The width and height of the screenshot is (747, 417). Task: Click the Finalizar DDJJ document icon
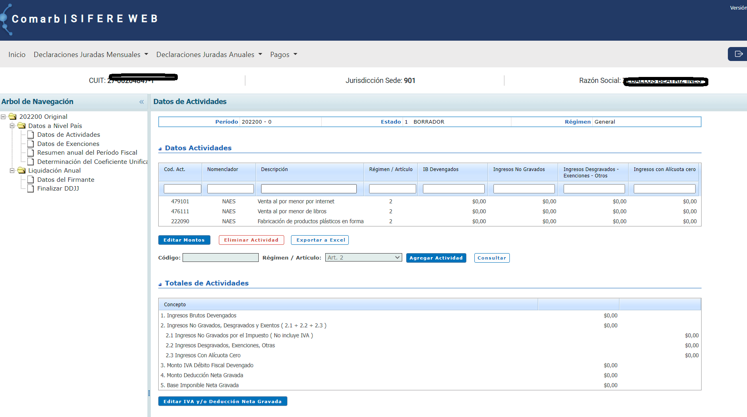(x=30, y=188)
